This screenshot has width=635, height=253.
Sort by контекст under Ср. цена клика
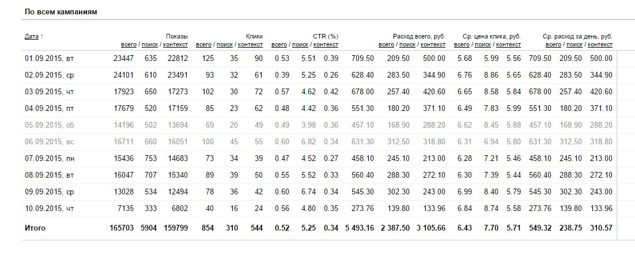click(x=509, y=44)
